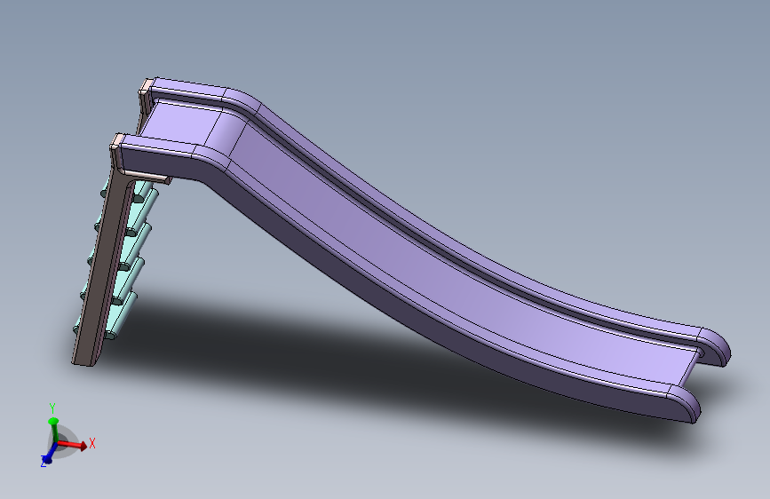
Task: Click the blue Z axis of the orientation triad
Action: (48, 455)
